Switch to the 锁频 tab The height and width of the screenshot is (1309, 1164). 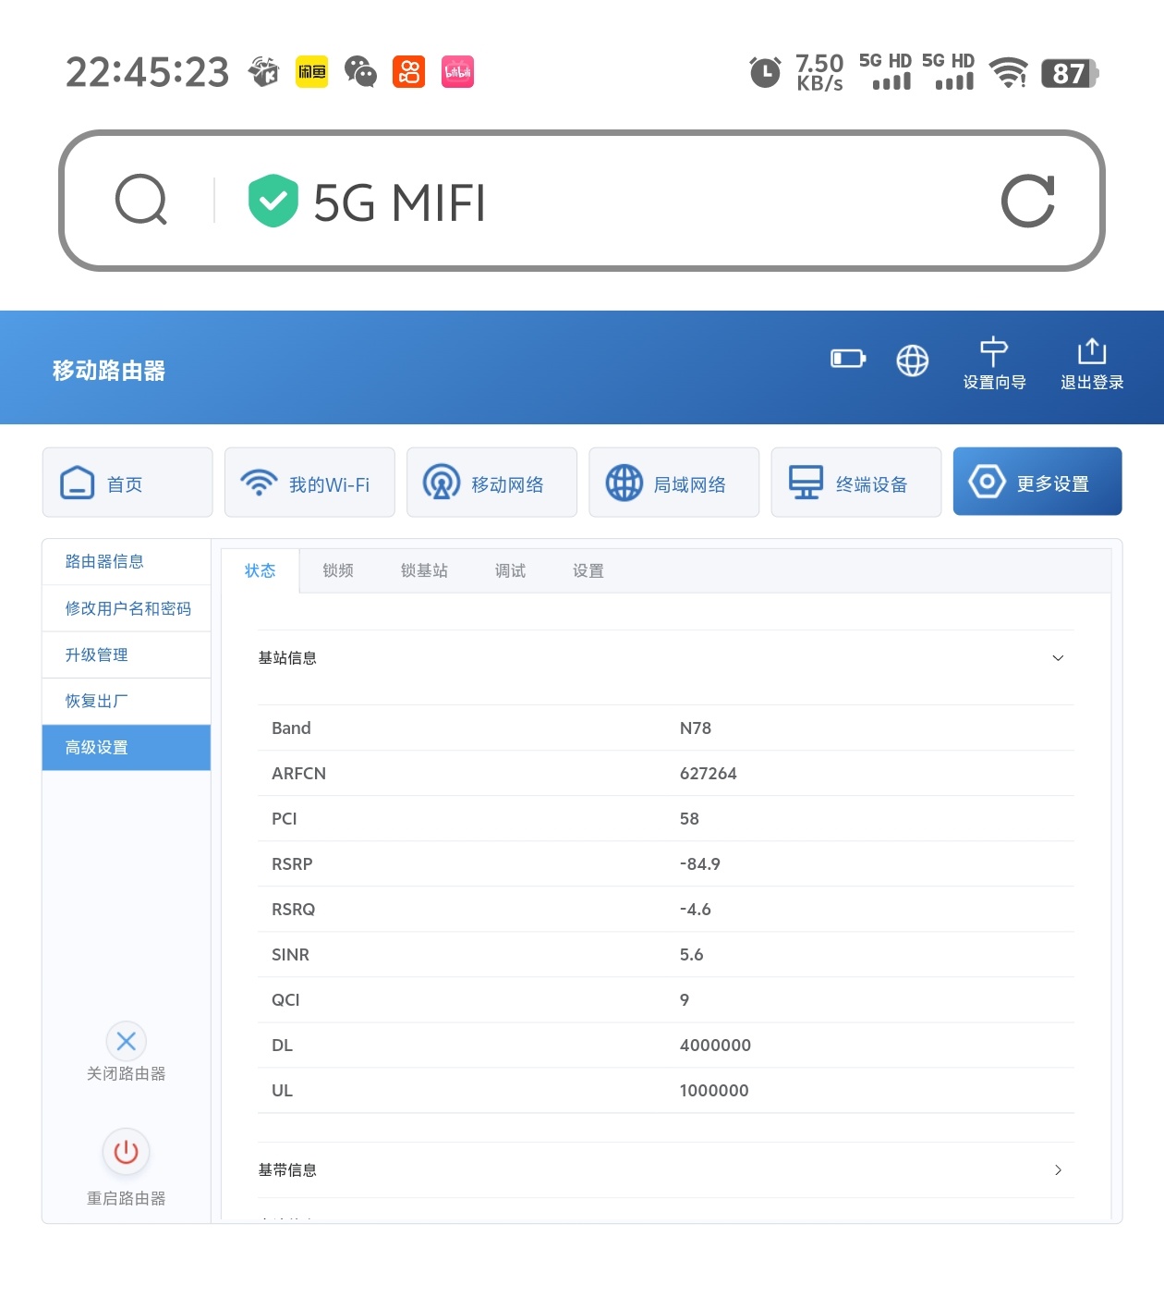click(x=338, y=571)
